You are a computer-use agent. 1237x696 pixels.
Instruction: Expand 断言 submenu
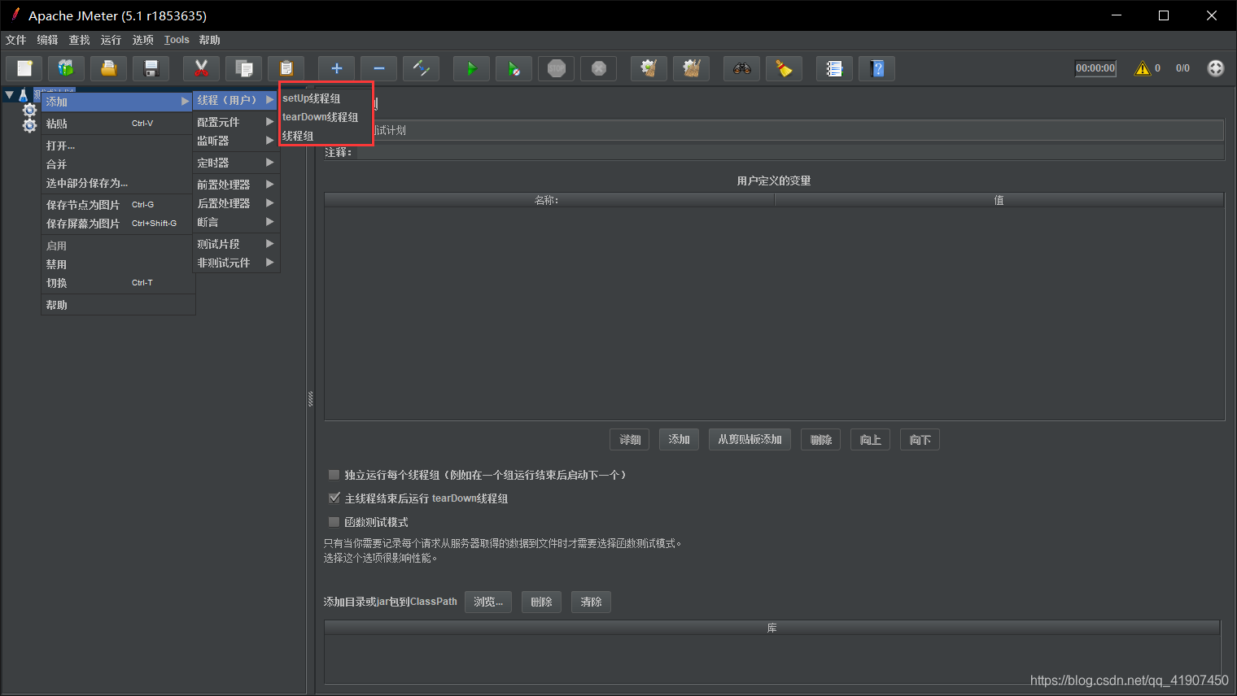tap(236, 222)
